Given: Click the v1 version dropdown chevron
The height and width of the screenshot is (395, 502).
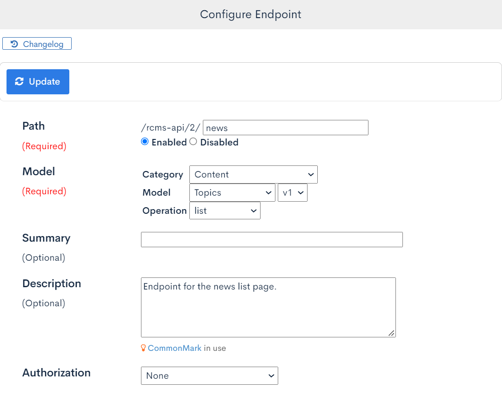Looking at the screenshot, I should (301, 192).
